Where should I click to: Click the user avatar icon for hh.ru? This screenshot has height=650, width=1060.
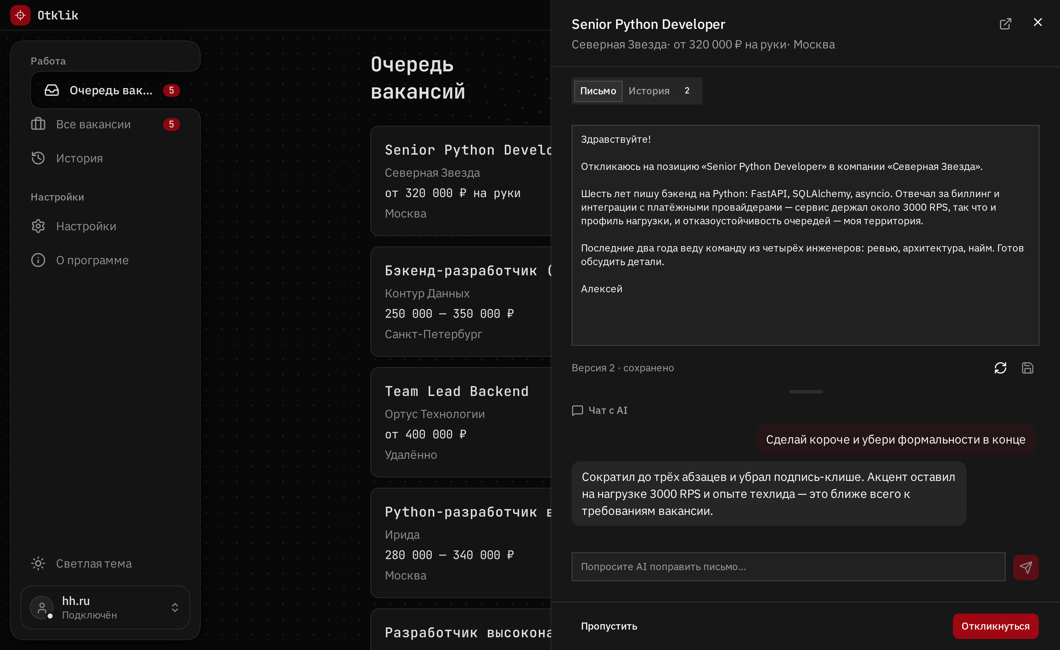coord(42,608)
